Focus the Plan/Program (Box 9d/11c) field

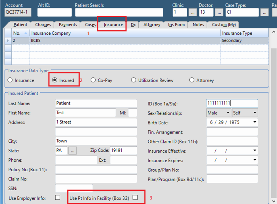pyautogui.click(x=232, y=179)
